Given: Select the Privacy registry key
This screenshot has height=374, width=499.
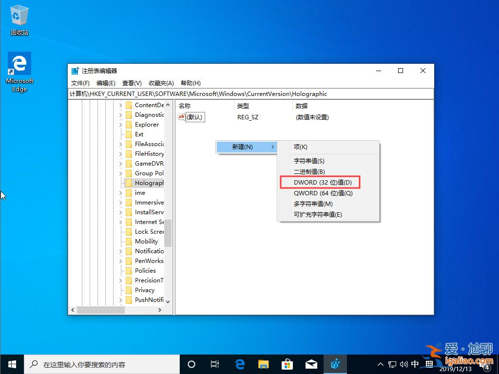Looking at the screenshot, I should click(145, 290).
